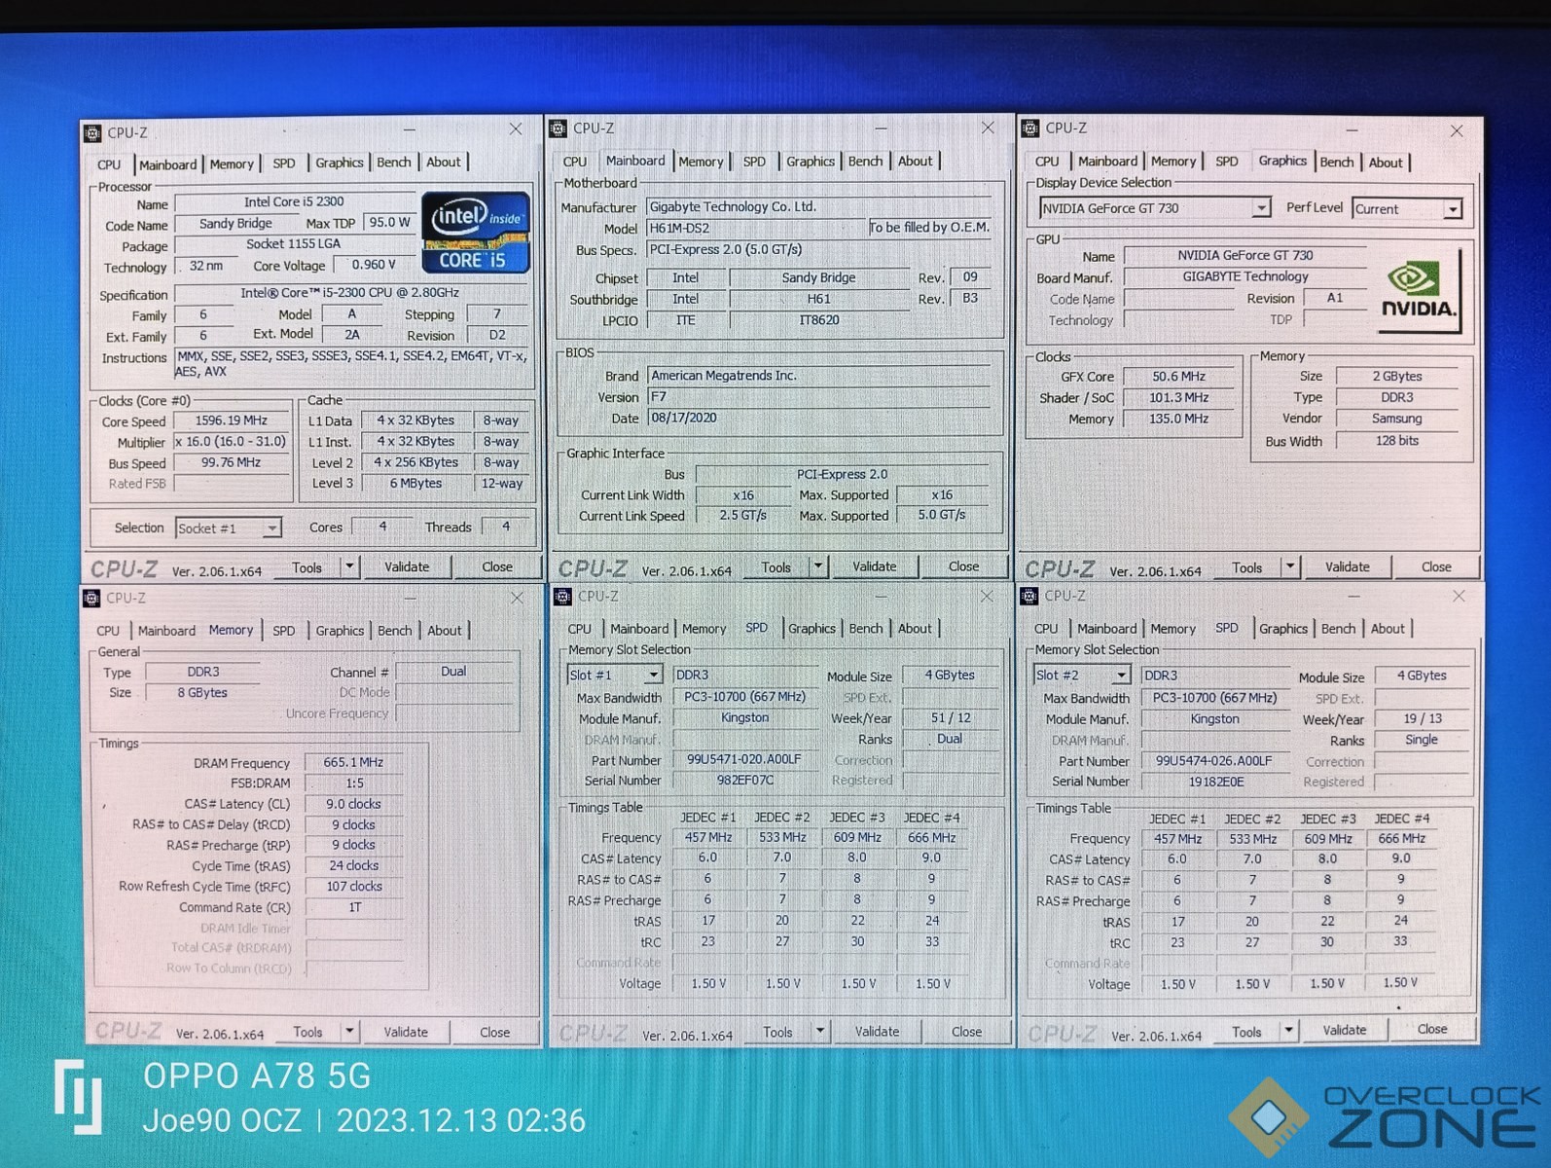Image resolution: width=1551 pixels, height=1168 pixels.
Task: Click the serial number "982EF07C"
Action: pyautogui.click(x=745, y=780)
